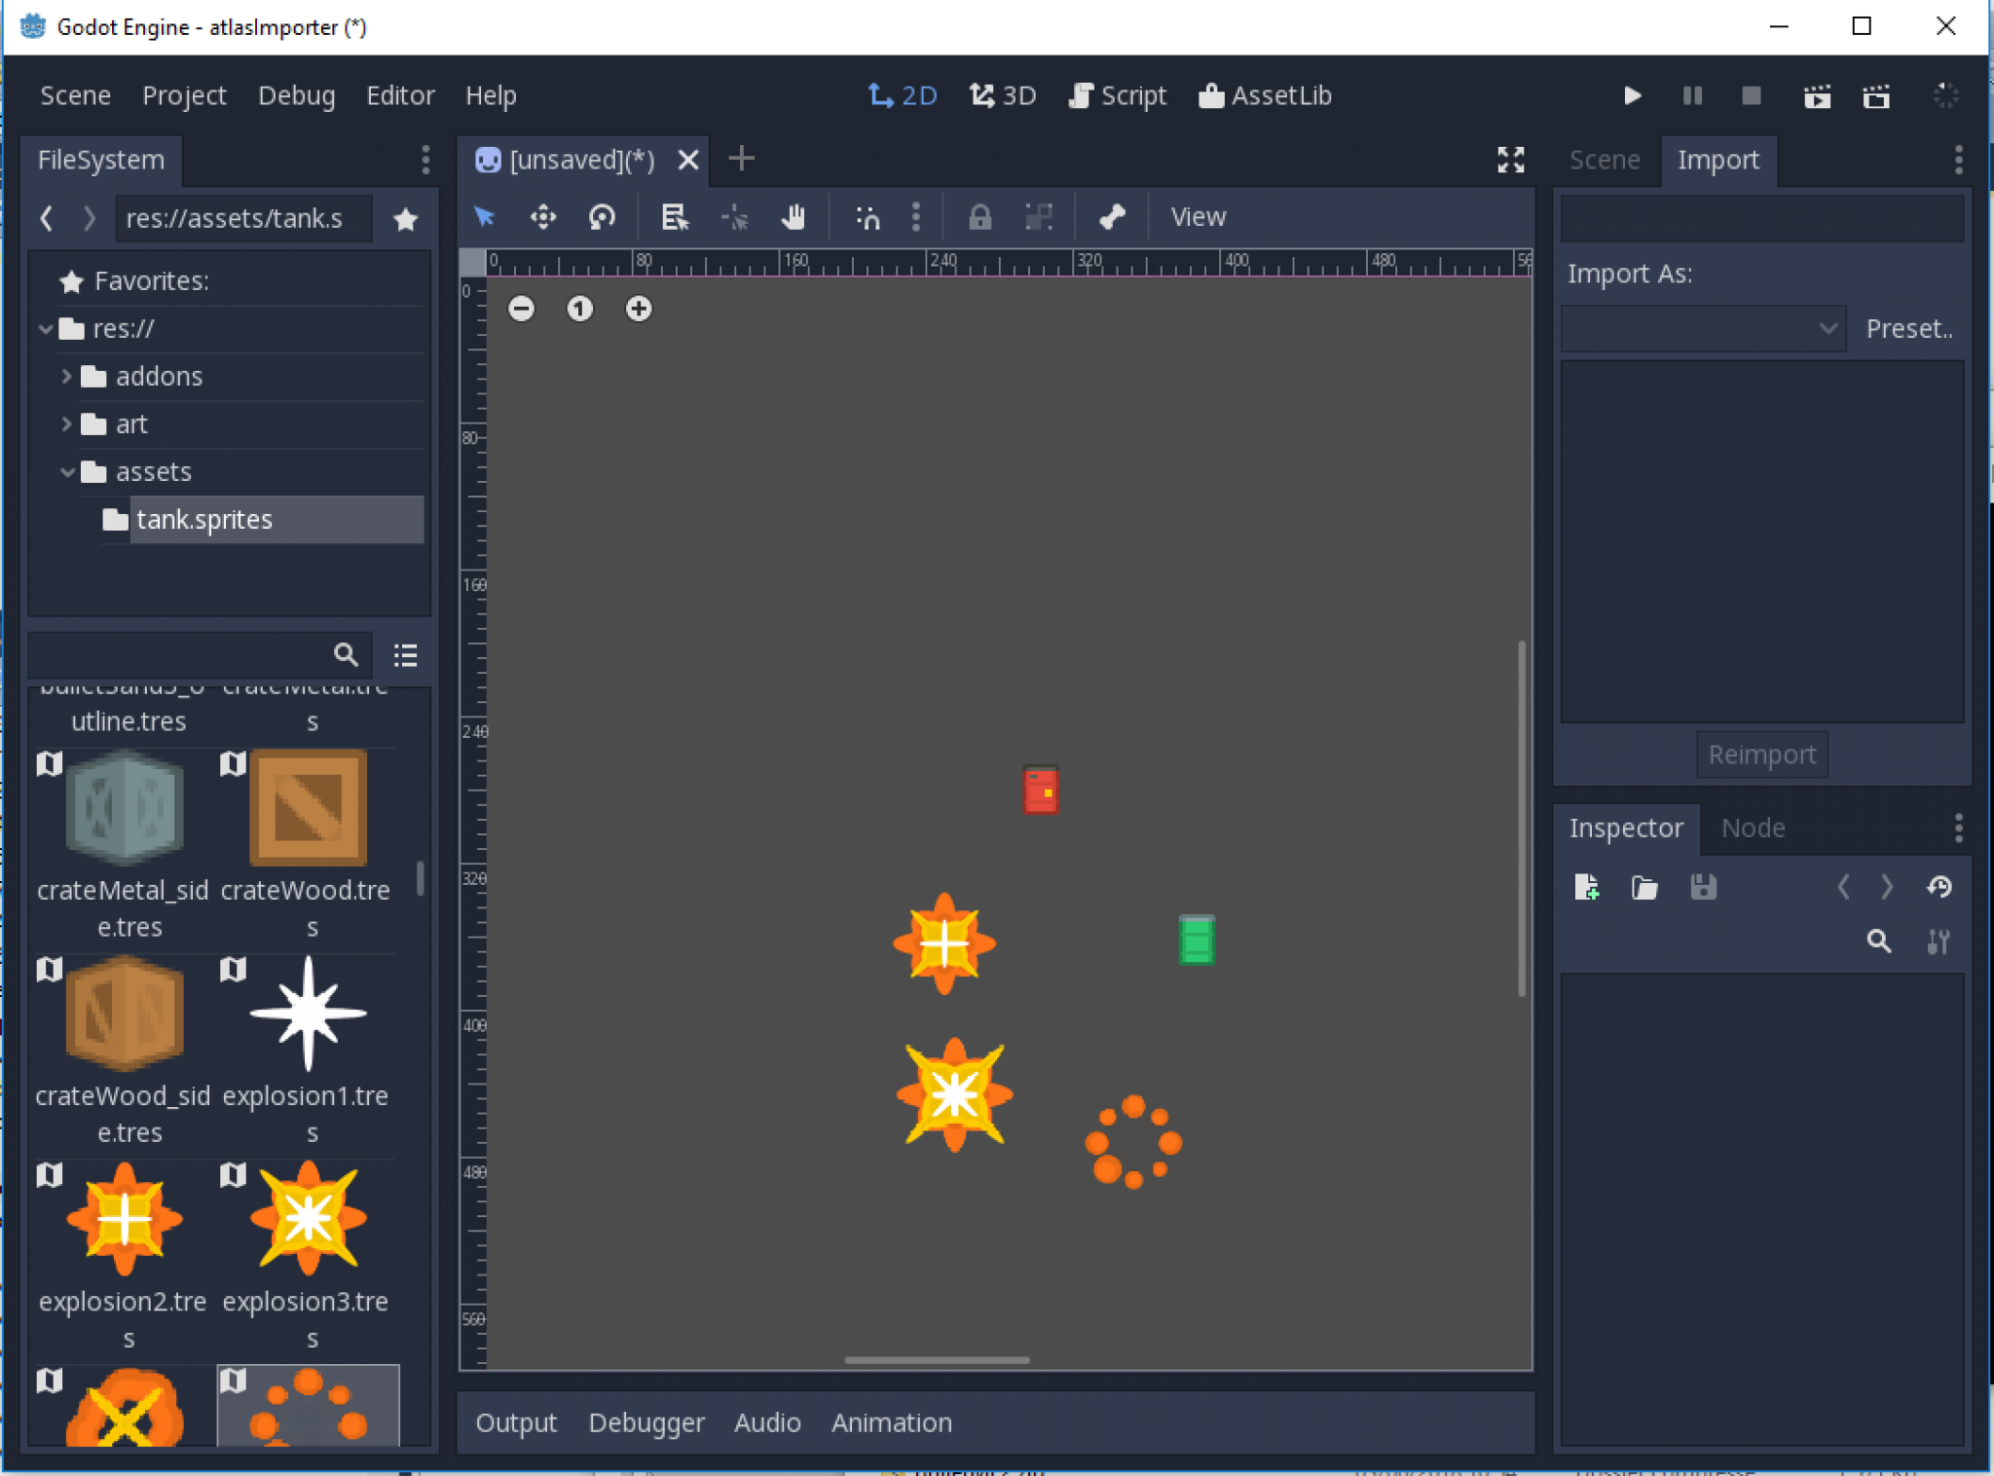Open the Debug menu
The height and width of the screenshot is (1476, 1994).
click(297, 94)
